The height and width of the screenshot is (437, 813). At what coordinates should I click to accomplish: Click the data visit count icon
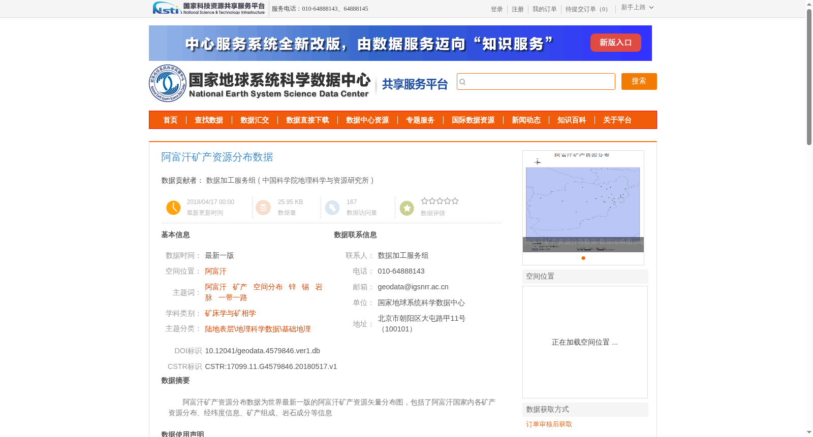pos(332,208)
